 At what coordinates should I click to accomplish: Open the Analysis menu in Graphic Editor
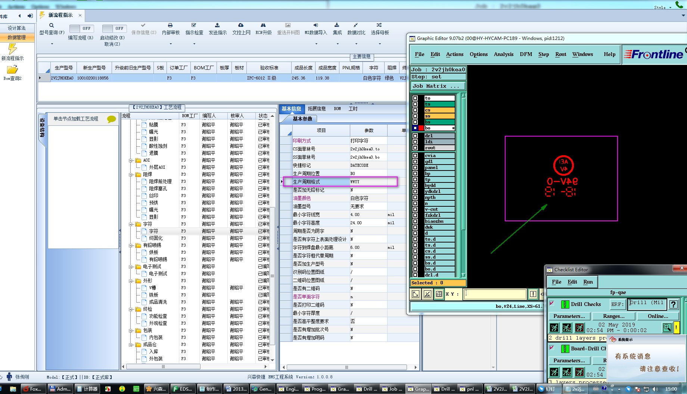pos(503,54)
